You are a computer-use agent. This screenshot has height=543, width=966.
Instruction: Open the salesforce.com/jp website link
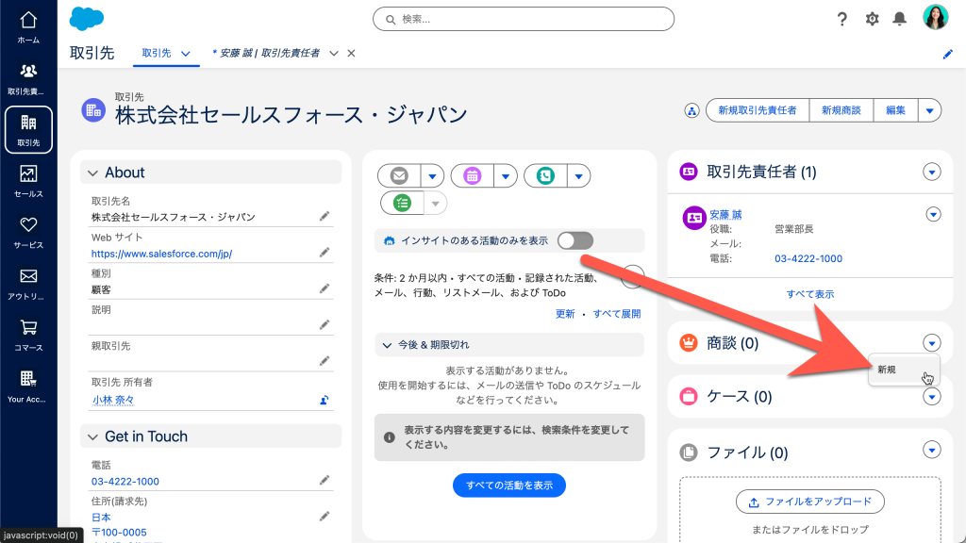point(161,254)
